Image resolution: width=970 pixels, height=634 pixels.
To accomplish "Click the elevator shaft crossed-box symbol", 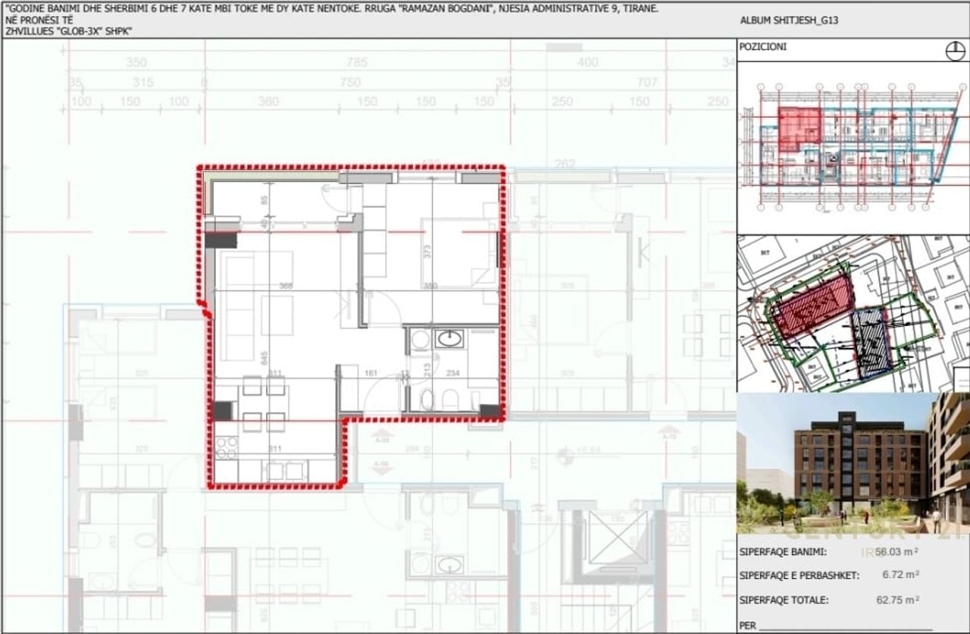I will (x=618, y=538).
